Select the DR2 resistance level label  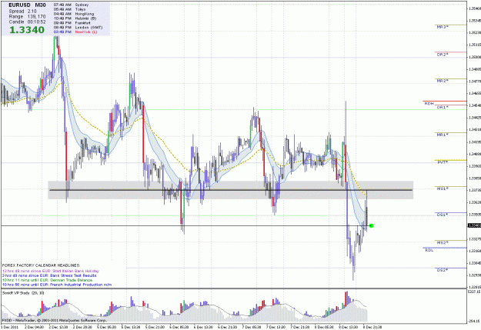443,55
